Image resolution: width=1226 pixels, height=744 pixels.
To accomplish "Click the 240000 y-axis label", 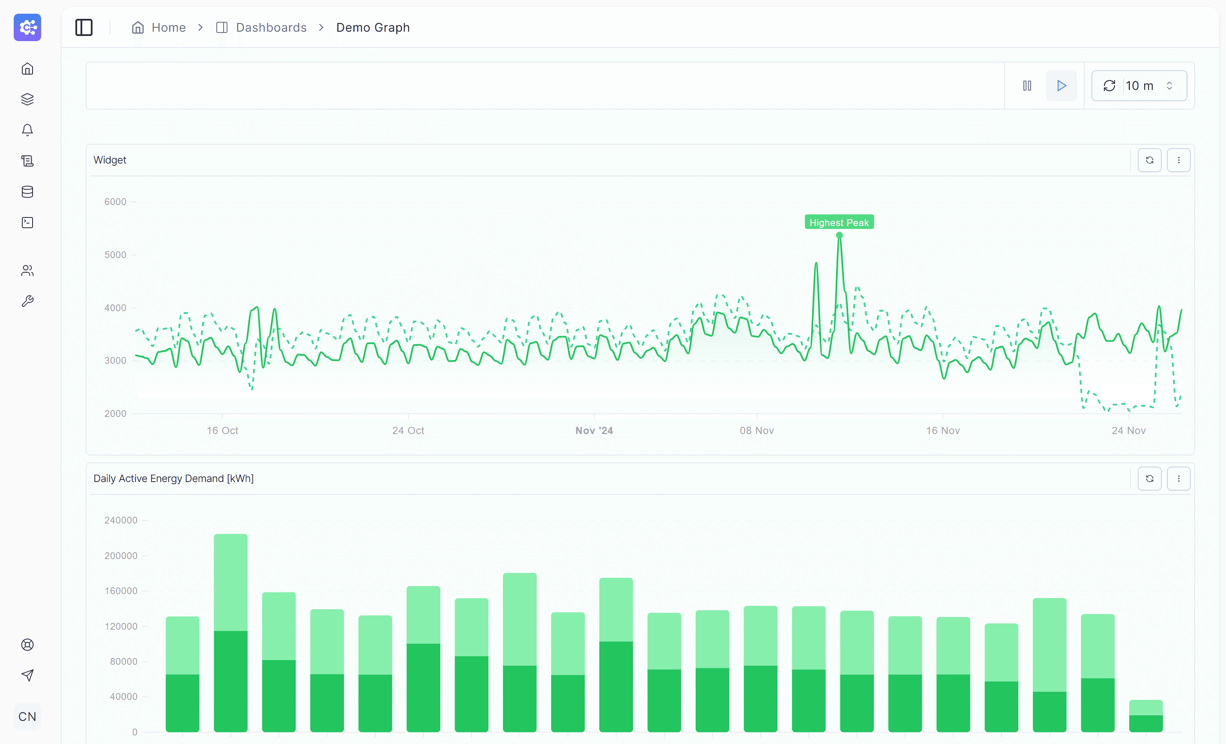I will 121,520.
